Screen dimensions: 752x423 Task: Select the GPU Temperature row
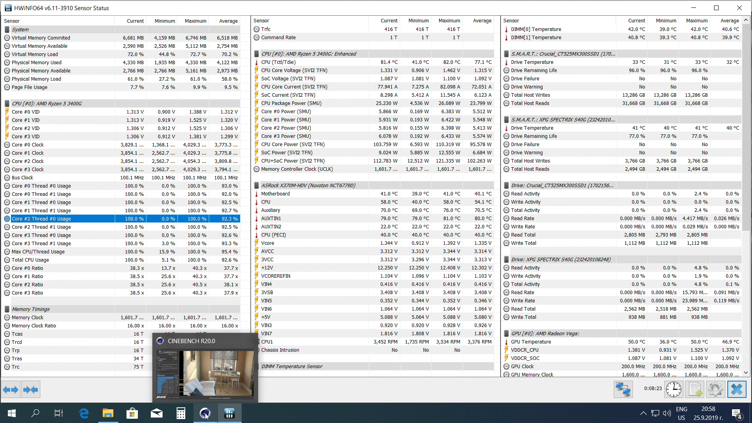click(622, 342)
